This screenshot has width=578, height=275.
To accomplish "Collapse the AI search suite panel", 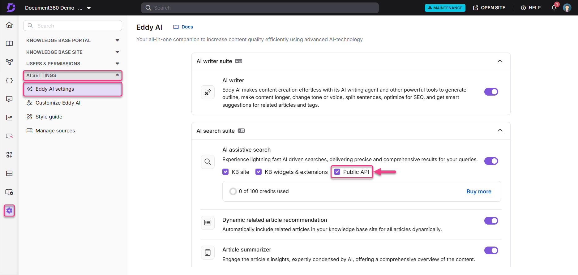I will 500,131.
